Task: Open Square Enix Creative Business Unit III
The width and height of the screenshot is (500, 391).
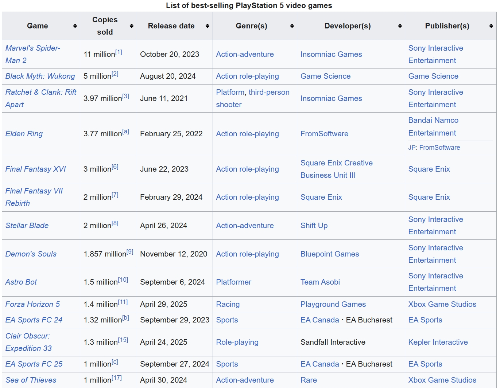Action: click(x=337, y=169)
